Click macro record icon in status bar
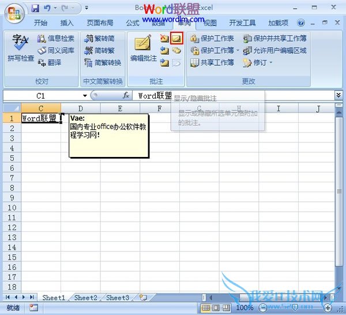The height and width of the screenshot is (315, 346). (x=33, y=307)
